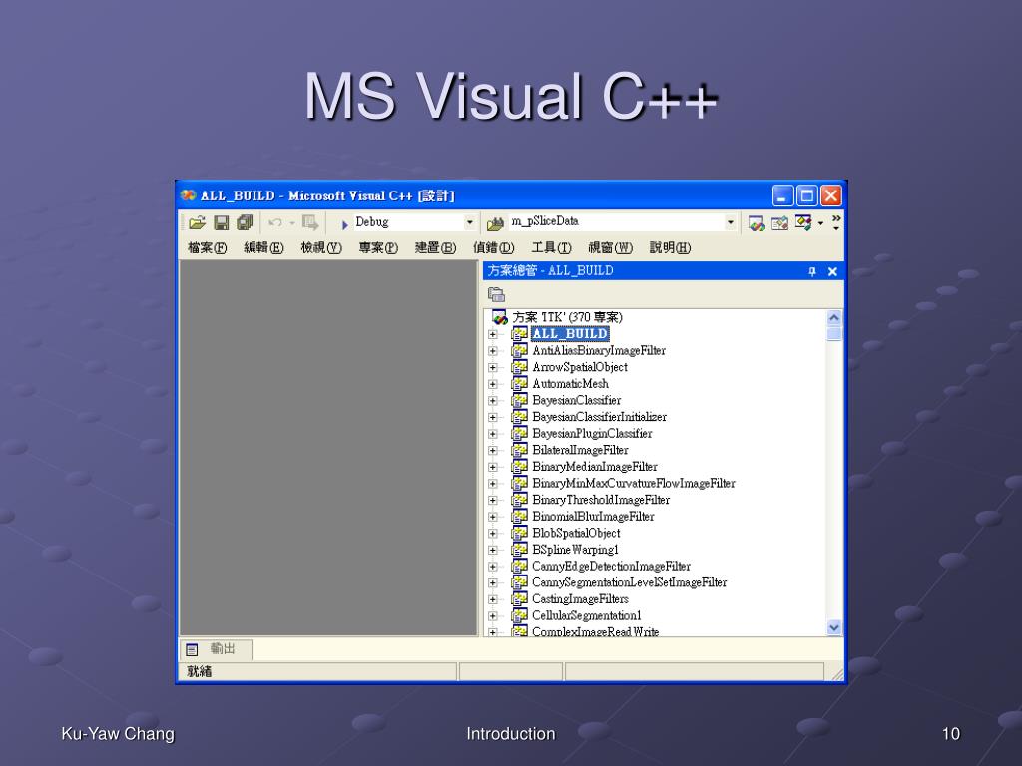Open dropdown arrow beside the toolbox icon

click(x=820, y=224)
